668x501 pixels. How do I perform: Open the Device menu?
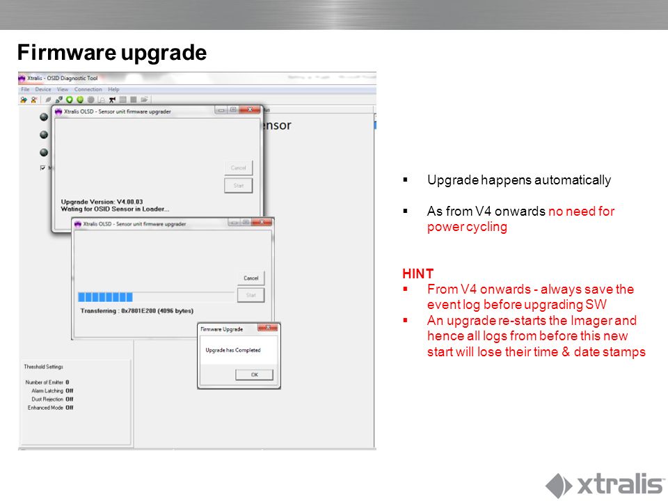(x=43, y=90)
